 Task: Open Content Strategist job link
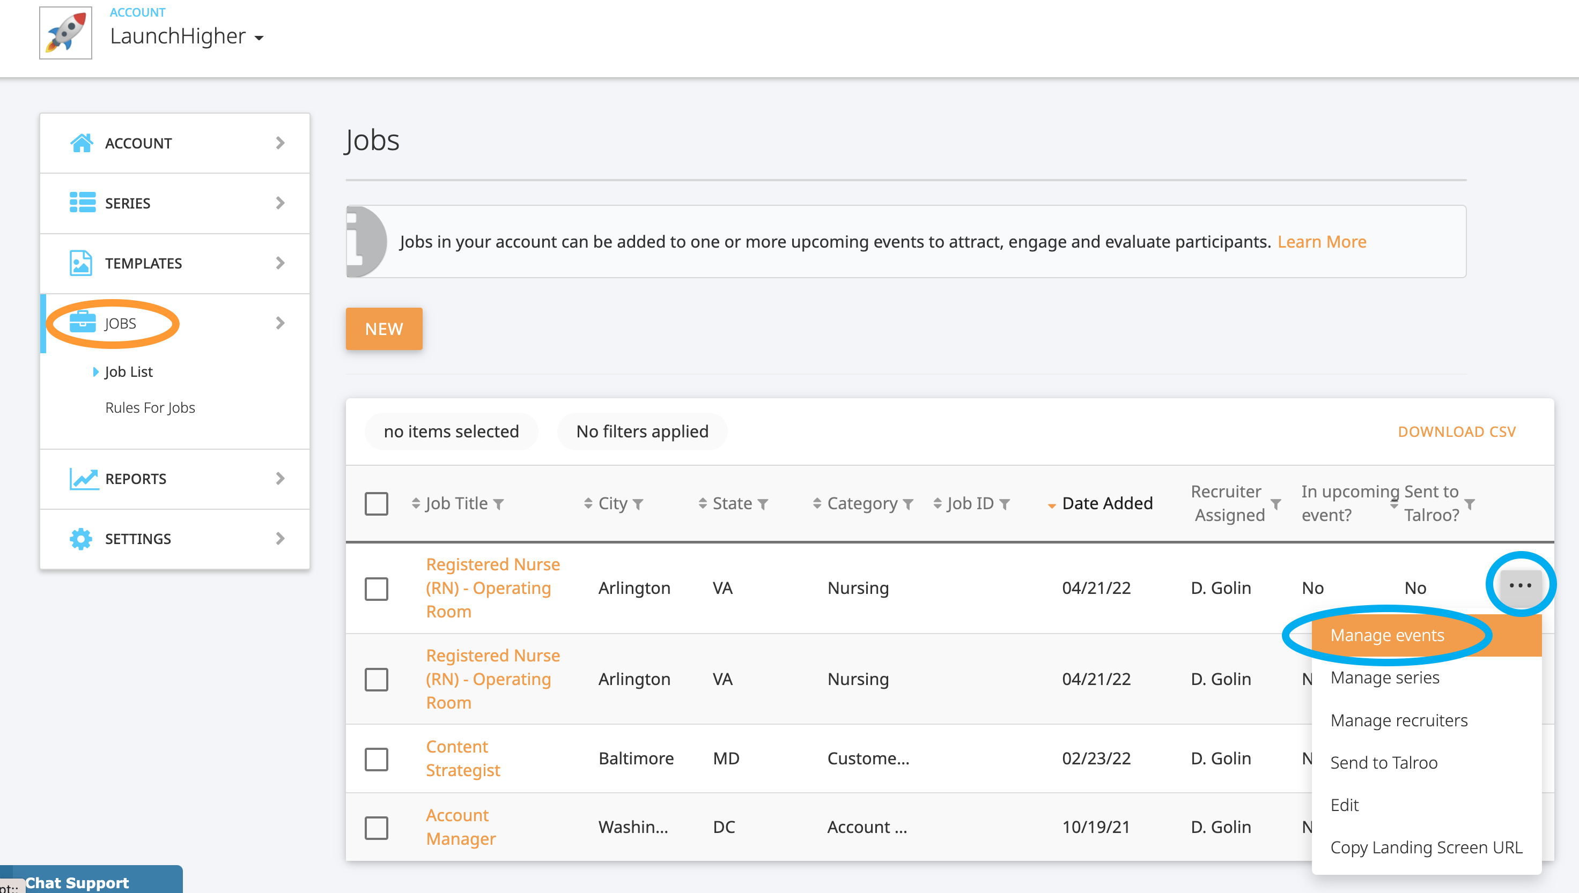463,758
